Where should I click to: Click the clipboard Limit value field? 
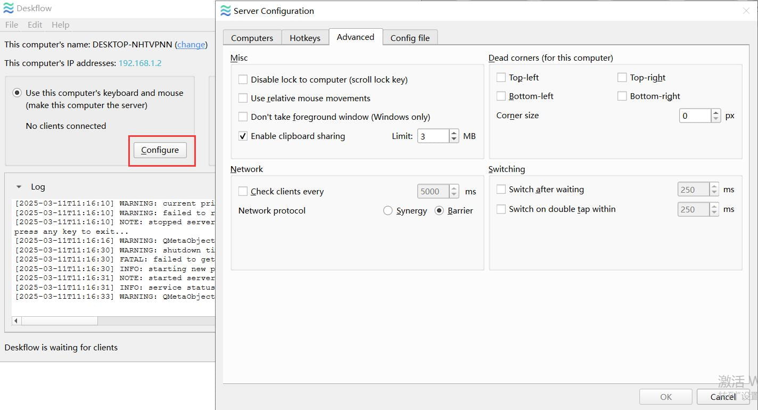(433, 136)
